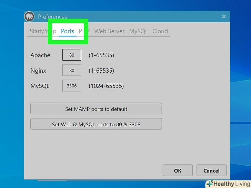
Task: Click the MAMP elephant logo icon
Action: pos(29,16)
